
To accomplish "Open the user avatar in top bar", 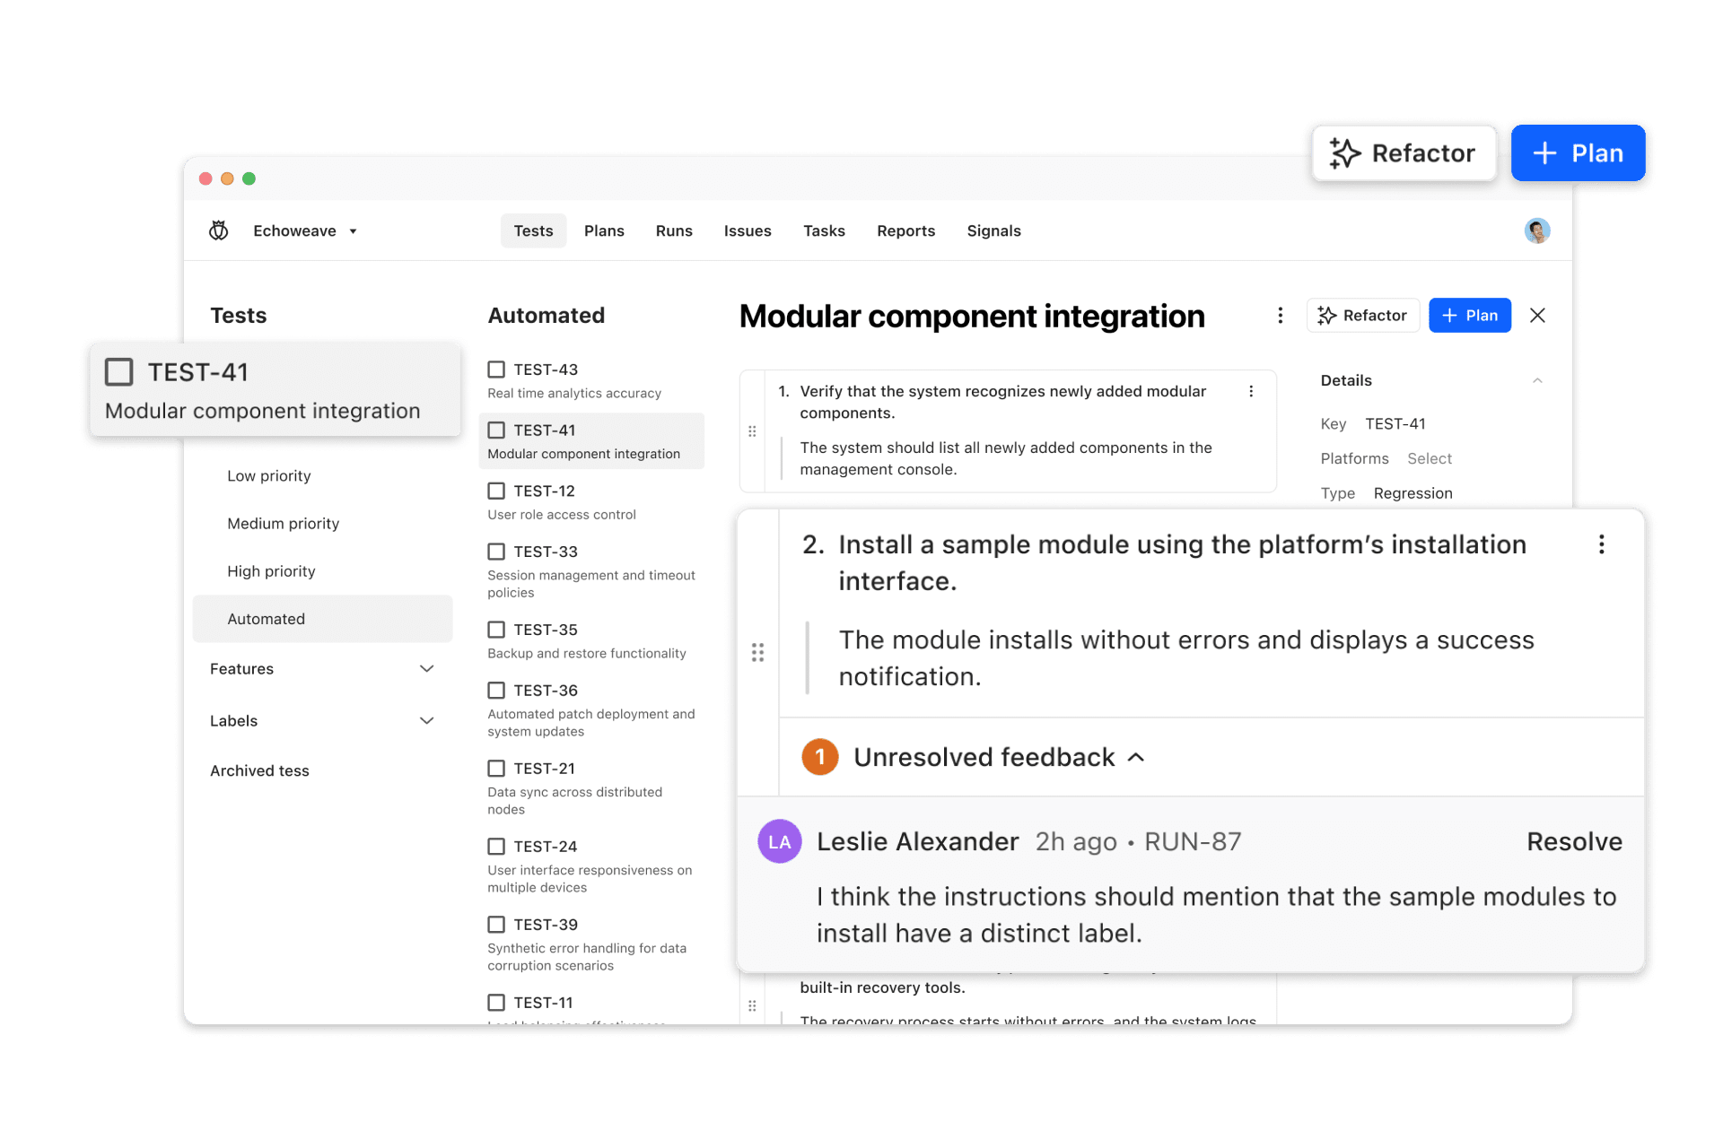I will [1537, 230].
